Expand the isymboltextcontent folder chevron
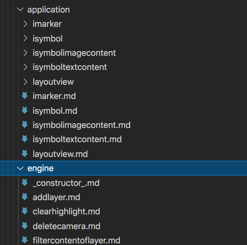The image size is (247, 245). click(x=25, y=67)
